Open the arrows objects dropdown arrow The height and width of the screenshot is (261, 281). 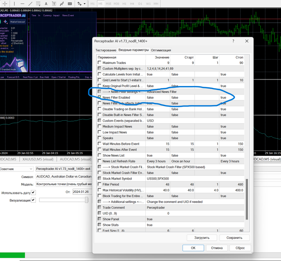click(85, 3)
